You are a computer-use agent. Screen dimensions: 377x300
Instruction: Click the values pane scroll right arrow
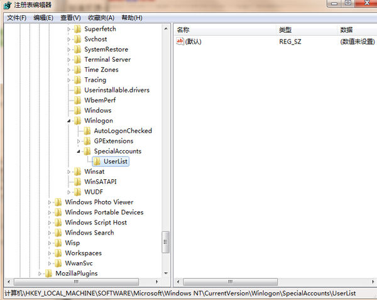[373, 282]
